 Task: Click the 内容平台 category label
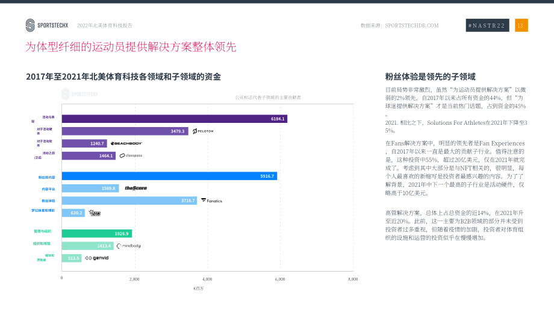(x=48, y=189)
